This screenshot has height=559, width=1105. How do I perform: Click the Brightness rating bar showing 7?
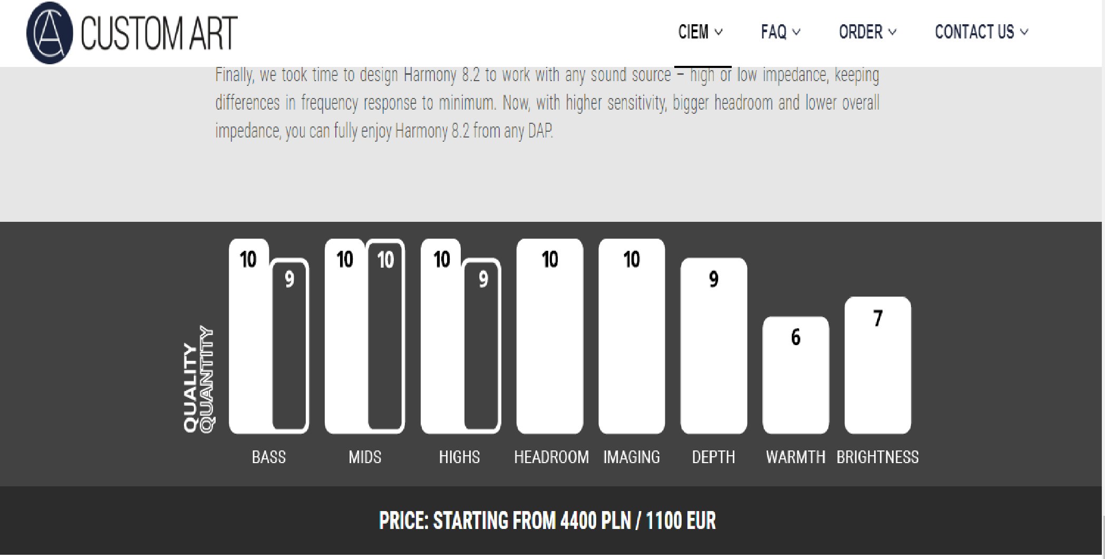(877, 366)
